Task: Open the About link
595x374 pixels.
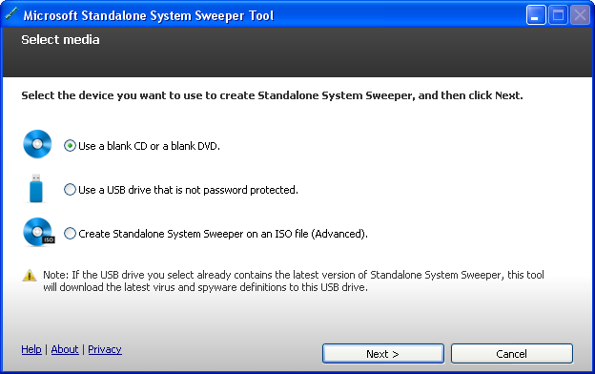Action: coord(65,349)
